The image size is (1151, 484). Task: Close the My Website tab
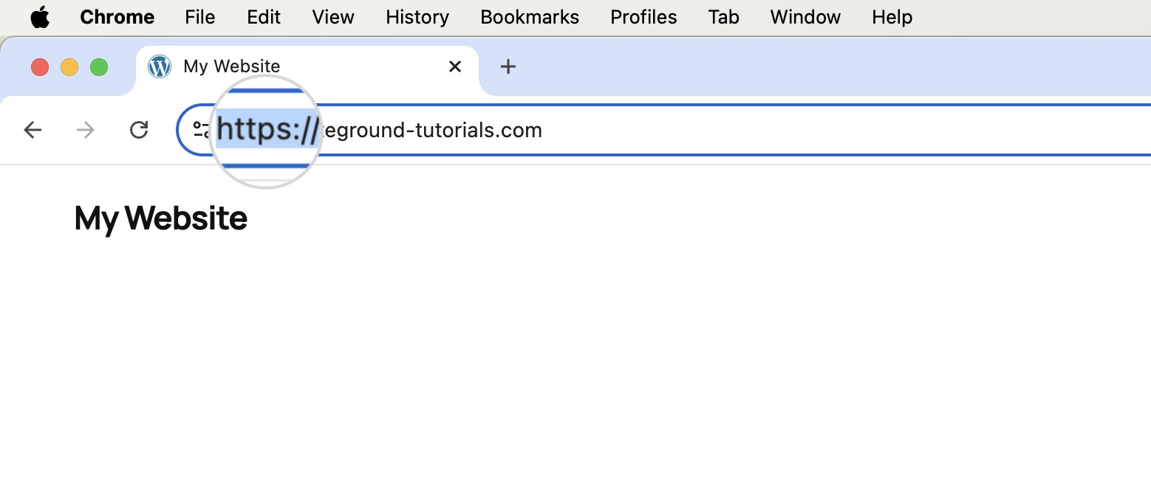(x=455, y=66)
